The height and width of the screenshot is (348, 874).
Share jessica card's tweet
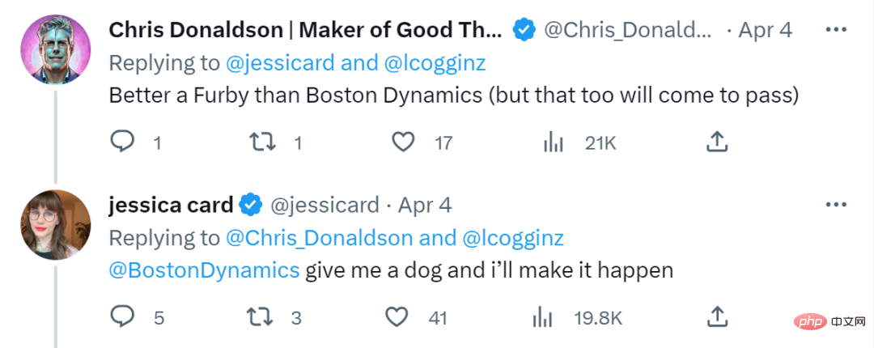coord(717,316)
